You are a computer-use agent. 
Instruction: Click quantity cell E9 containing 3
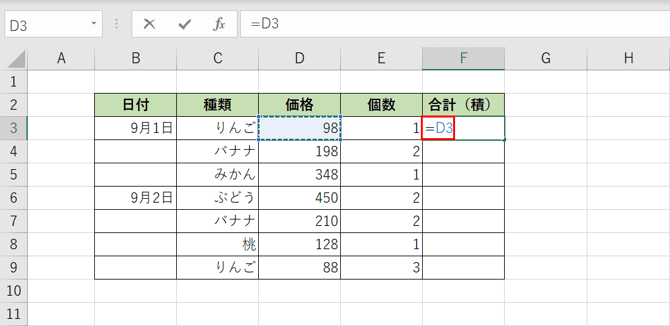click(x=381, y=267)
